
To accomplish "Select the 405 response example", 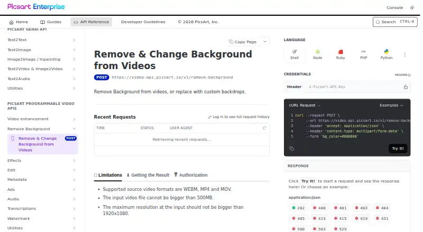I will pos(298,218).
